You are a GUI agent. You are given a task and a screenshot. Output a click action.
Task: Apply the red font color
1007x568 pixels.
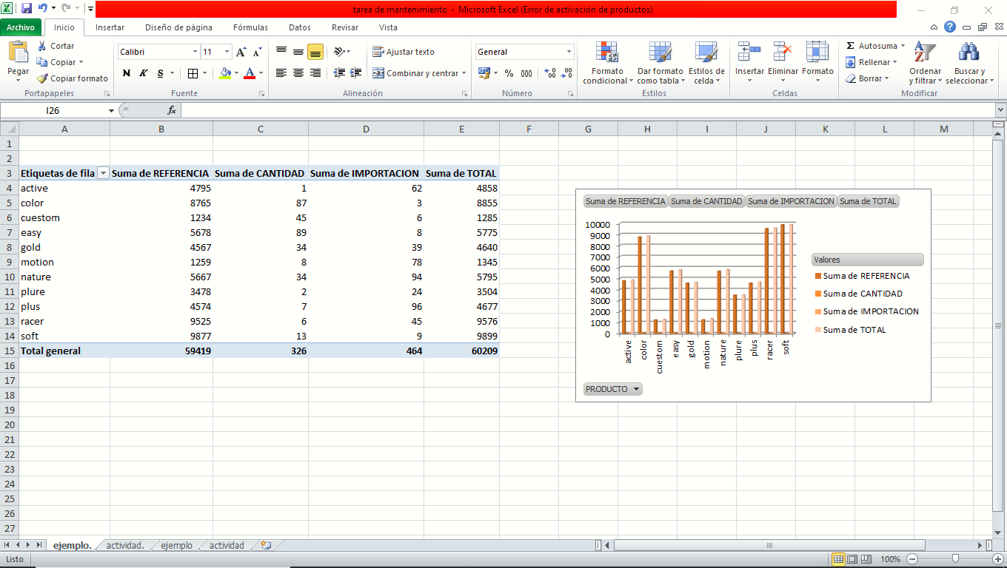coord(250,73)
